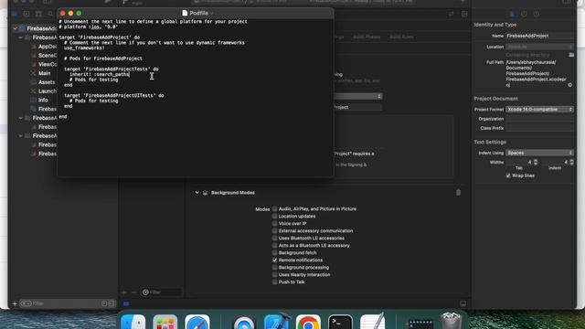The width and height of the screenshot is (585, 329).
Task: Open the Location dropdown in inspector
Action: point(539,47)
